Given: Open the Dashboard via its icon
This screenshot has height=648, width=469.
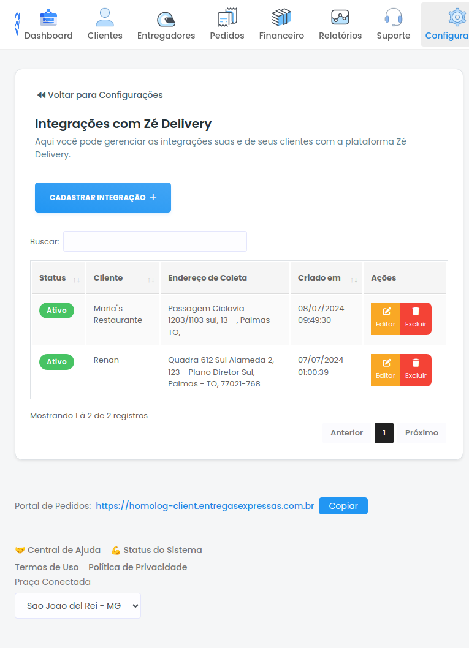Looking at the screenshot, I should click(x=49, y=16).
